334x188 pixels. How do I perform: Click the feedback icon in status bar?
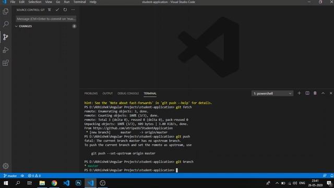325,175
